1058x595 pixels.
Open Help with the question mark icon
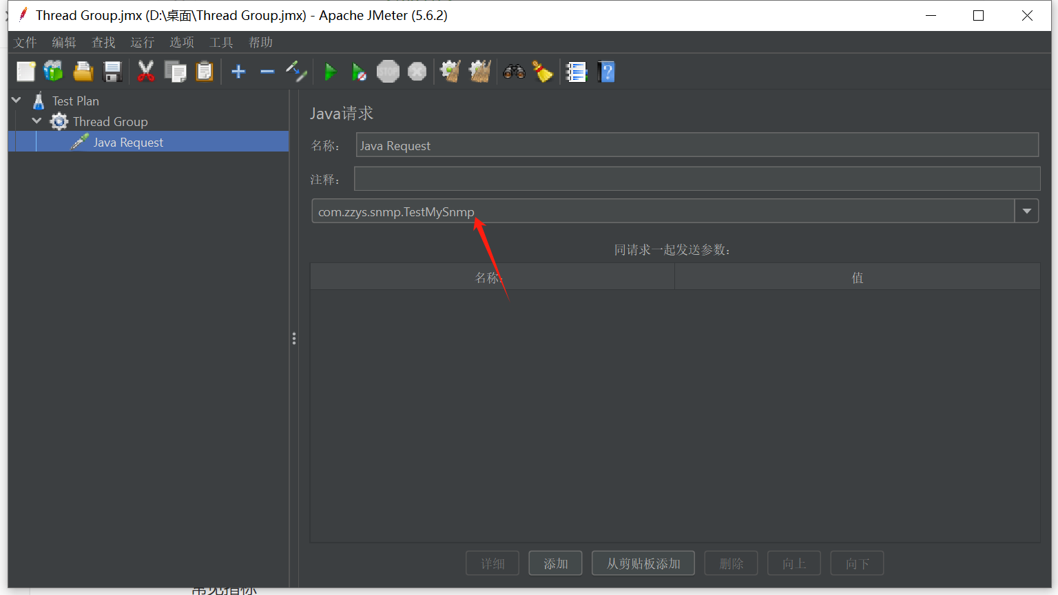606,72
